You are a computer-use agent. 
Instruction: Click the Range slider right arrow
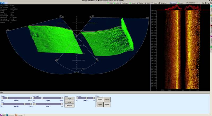pos(31,98)
